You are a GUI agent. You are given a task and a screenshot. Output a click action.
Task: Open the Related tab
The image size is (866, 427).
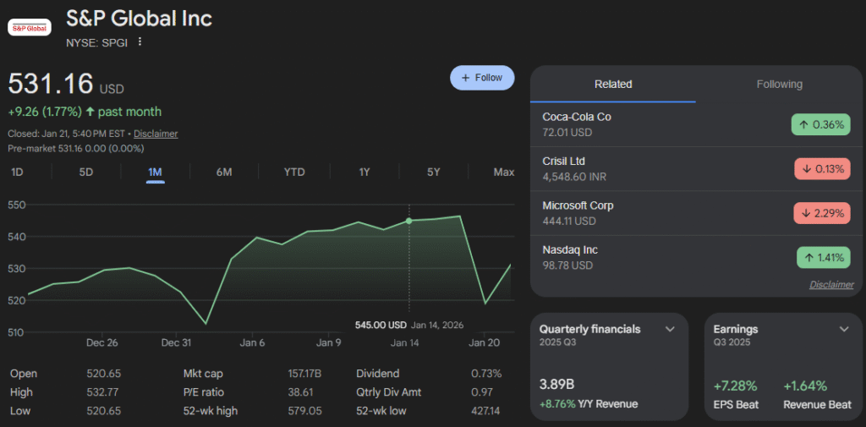pyautogui.click(x=613, y=85)
